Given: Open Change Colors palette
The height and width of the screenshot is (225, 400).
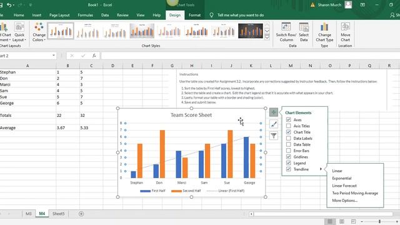Looking at the screenshot, I should coord(39,32).
